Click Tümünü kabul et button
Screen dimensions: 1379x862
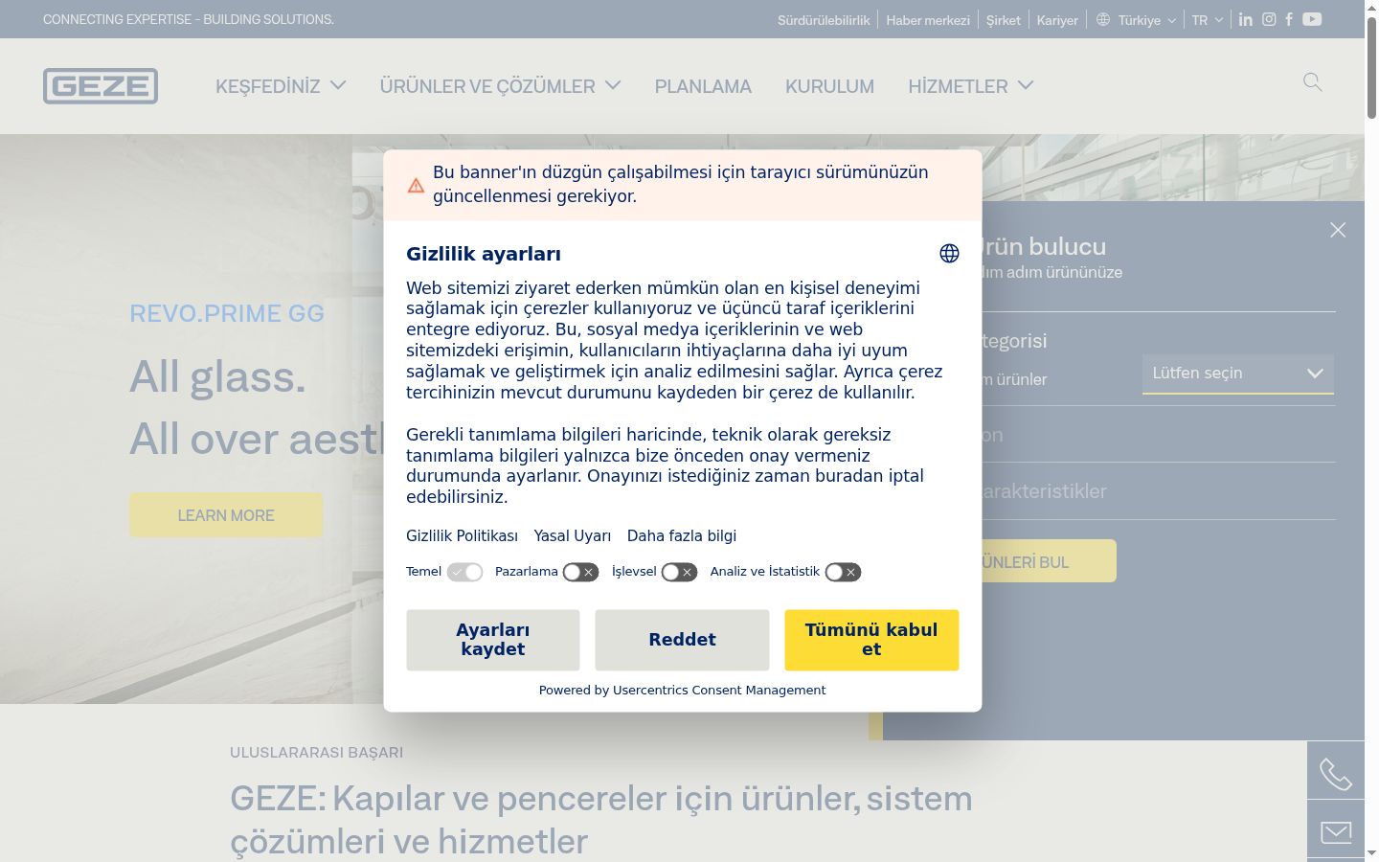click(871, 640)
